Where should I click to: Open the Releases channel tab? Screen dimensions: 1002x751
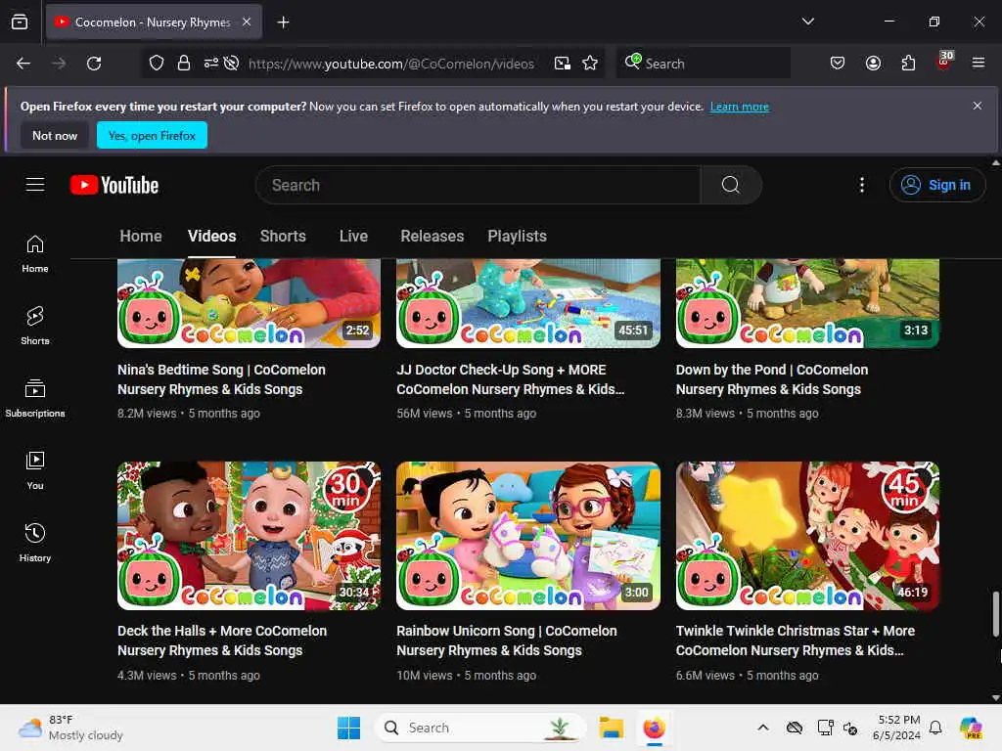pyautogui.click(x=432, y=237)
